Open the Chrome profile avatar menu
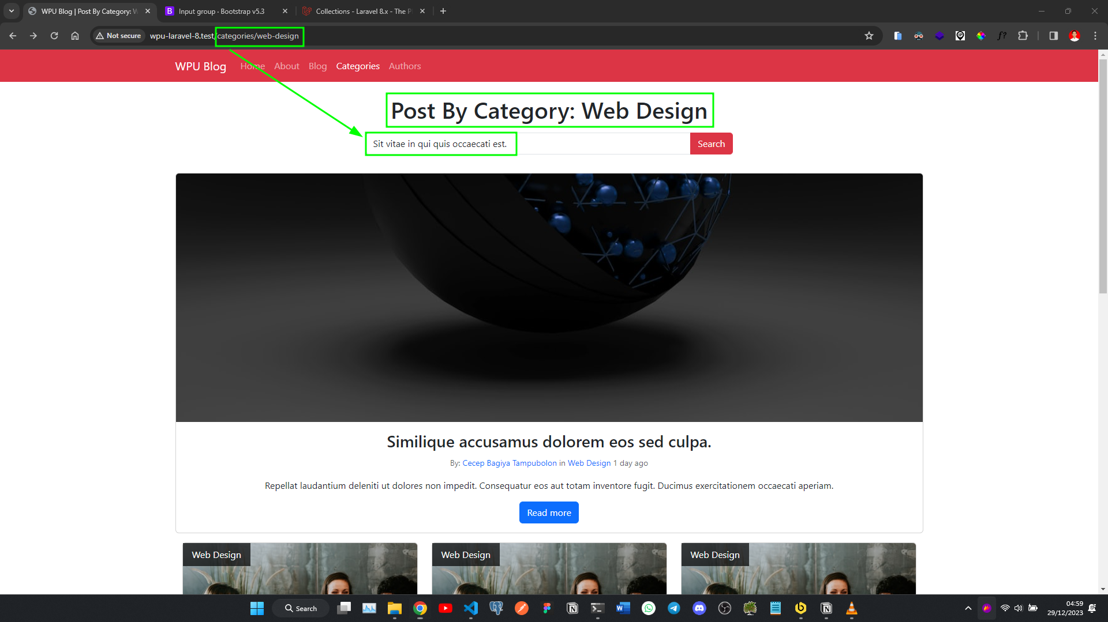The image size is (1108, 622). [1075, 36]
